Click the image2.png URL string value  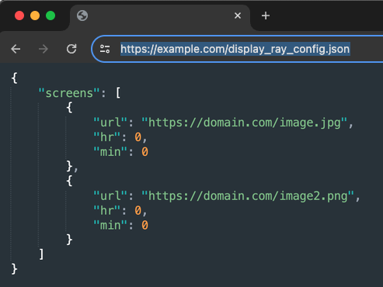pos(247,196)
